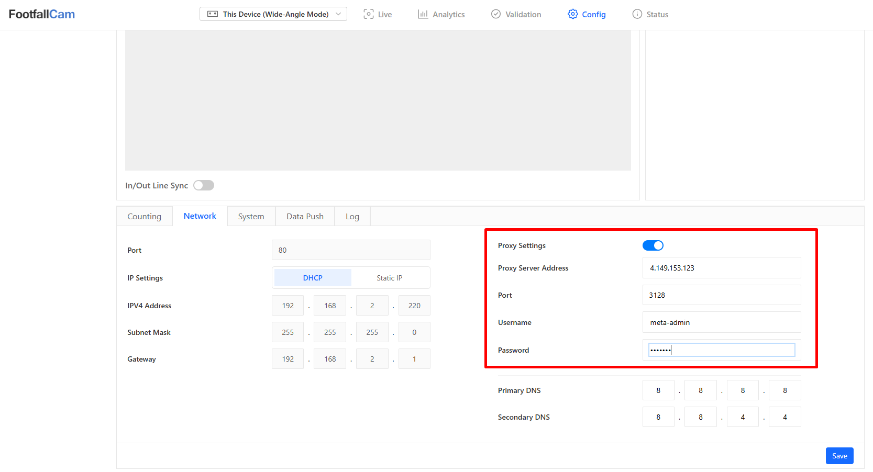
Task: Open the Status info icon
Action: click(x=637, y=14)
